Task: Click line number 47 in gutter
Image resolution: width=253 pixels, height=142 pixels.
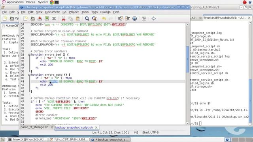Action: (x=23, y=102)
